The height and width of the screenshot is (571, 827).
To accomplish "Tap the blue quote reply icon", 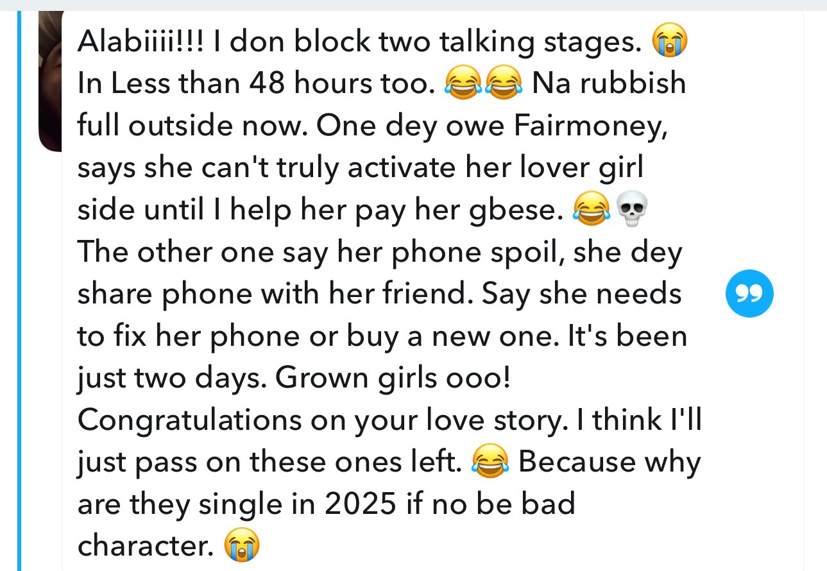I will 749,293.
